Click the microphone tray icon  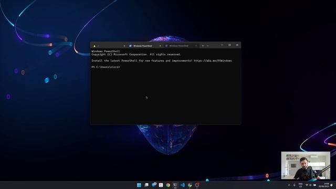click(295, 185)
